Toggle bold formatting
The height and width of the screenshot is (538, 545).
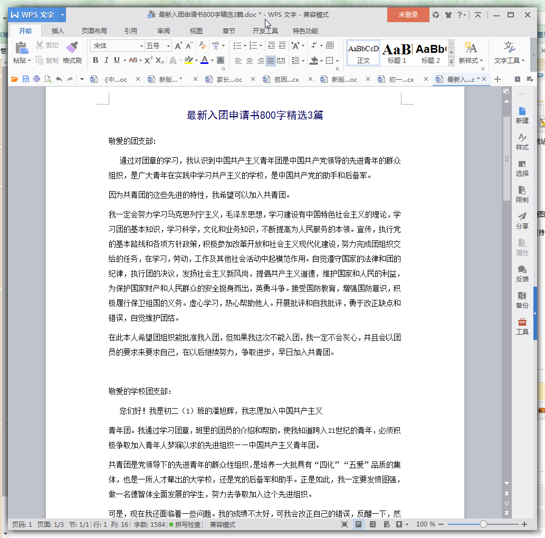point(95,60)
